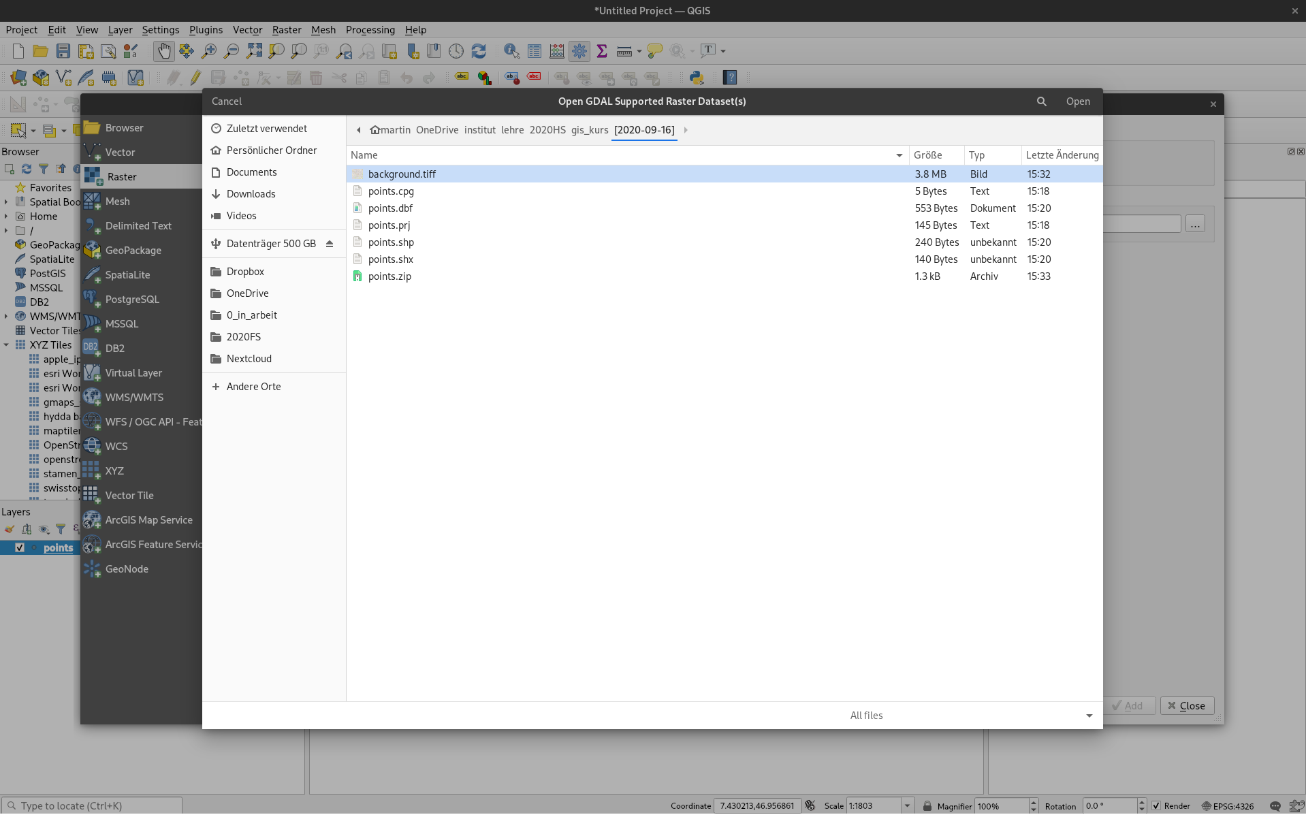The width and height of the screenshot is (1306, 817).
Task: Click the search icon in file dialog
Action: point(1041,101)
